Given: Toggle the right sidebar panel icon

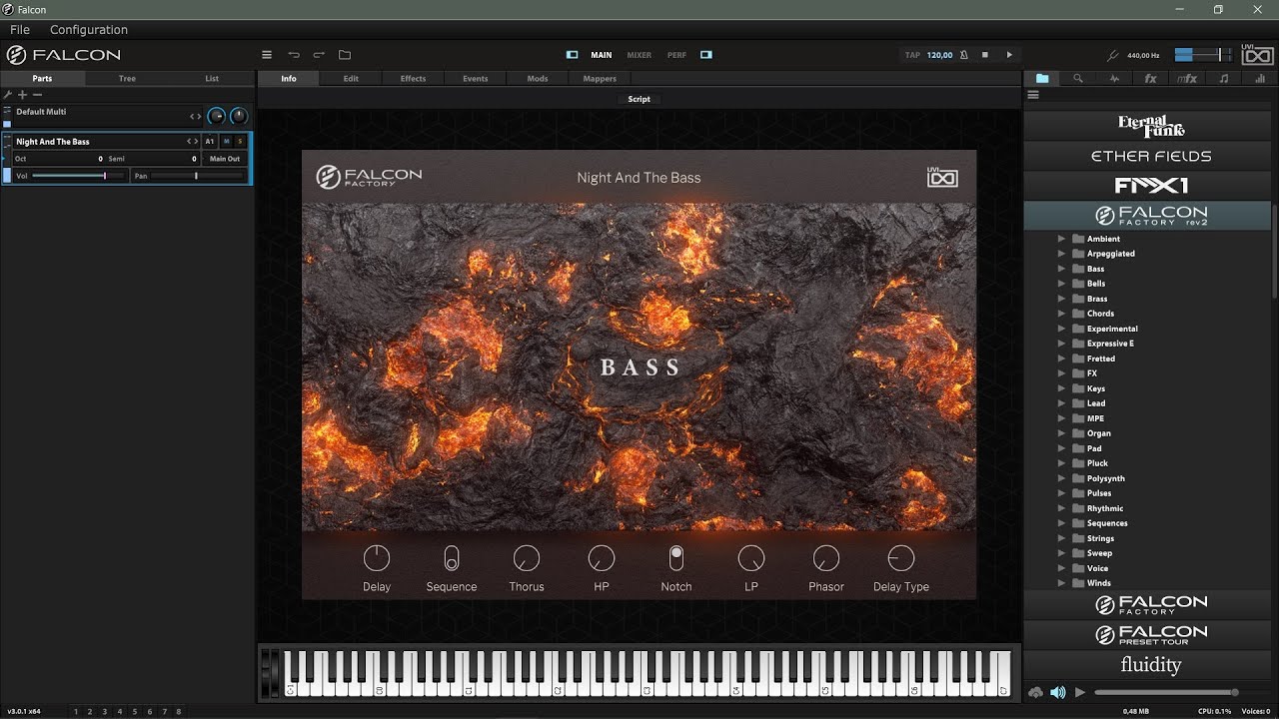Looking at the screenshot, I should pyautogui.click(x=706, y=55).
